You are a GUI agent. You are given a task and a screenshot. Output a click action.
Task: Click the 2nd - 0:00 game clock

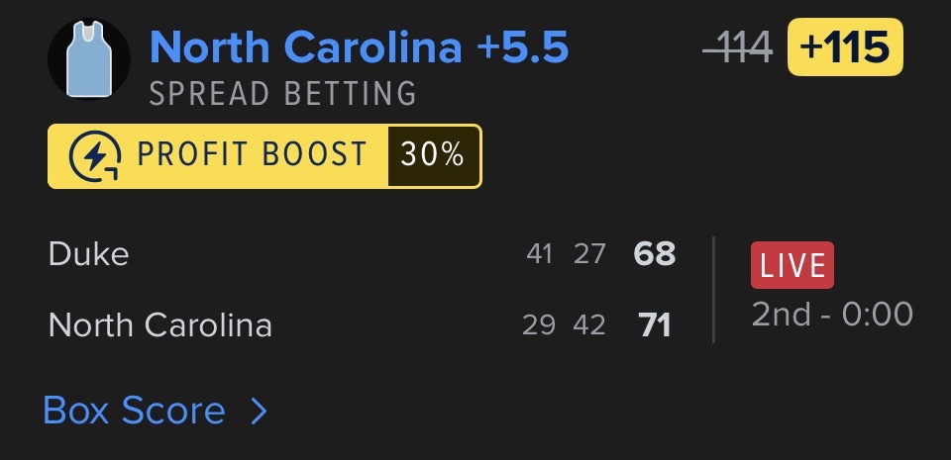(832, 314)
